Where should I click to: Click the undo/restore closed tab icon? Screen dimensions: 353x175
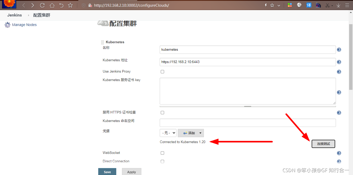point(61,5)
